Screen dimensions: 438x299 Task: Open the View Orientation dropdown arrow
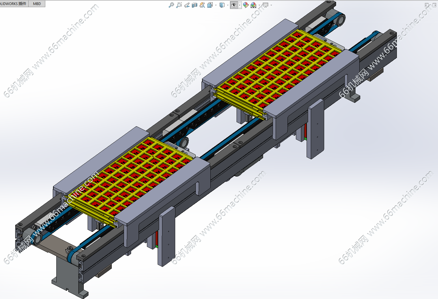click(x=216, y=5)
